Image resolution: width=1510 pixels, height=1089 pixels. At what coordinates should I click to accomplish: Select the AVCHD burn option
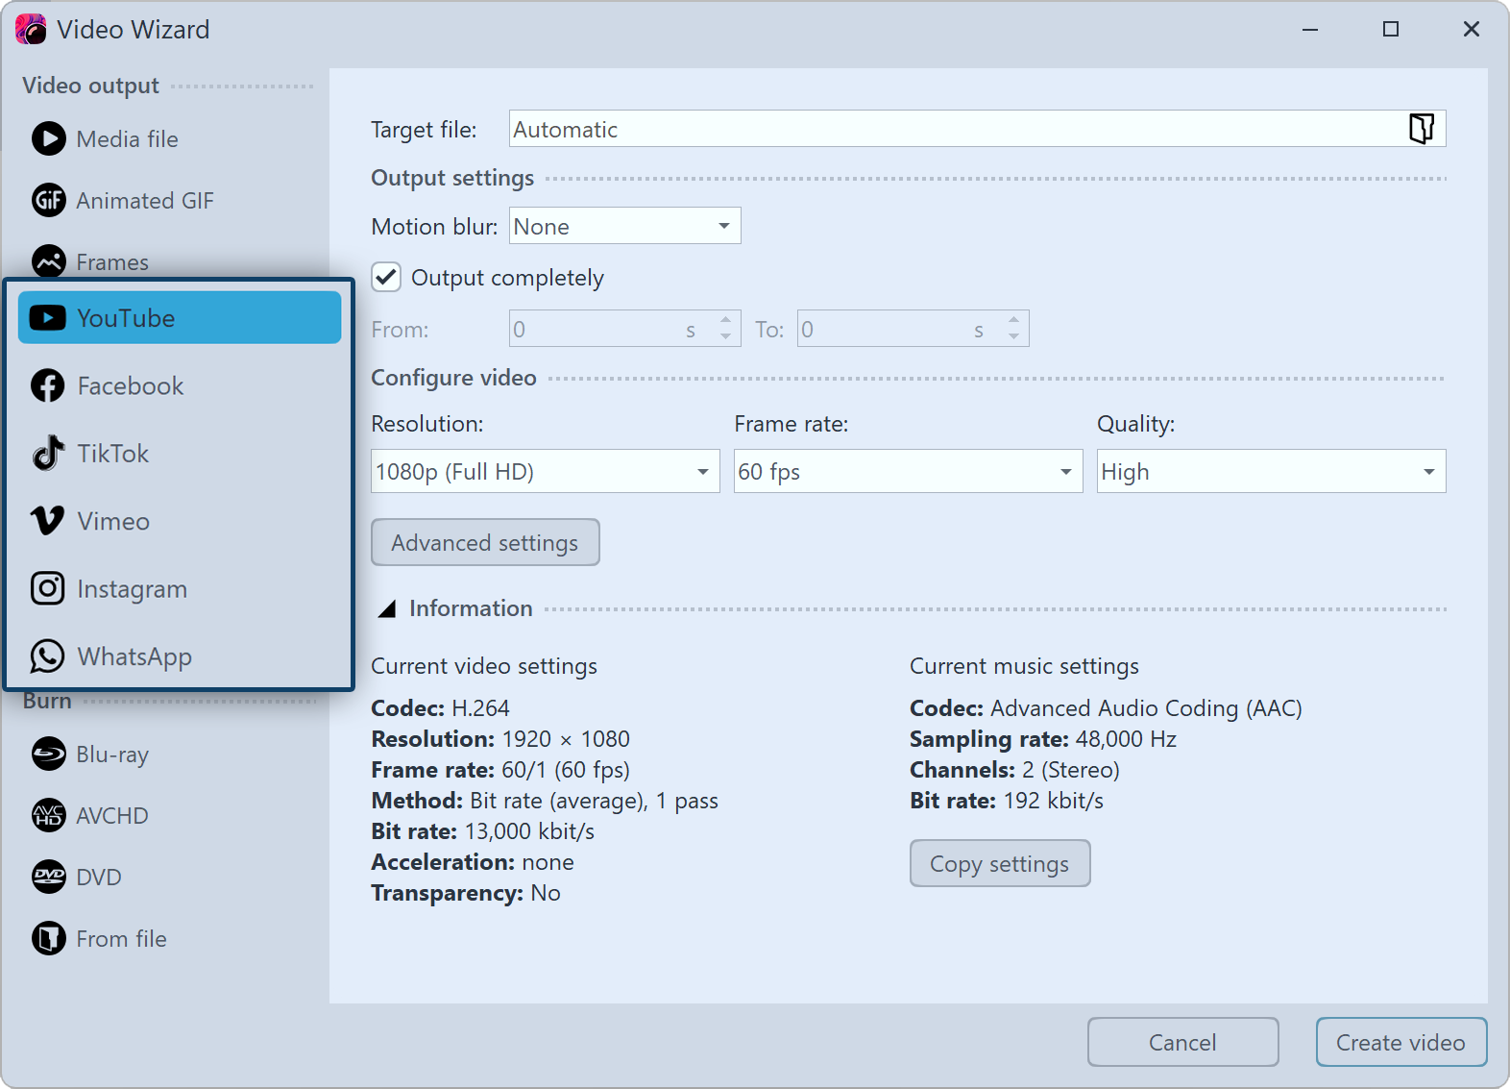pos(111,816)
